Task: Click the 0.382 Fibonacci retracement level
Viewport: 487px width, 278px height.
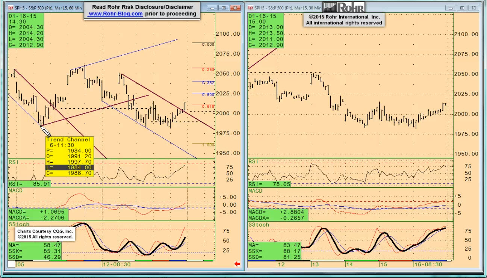Action: click(208, 83)
